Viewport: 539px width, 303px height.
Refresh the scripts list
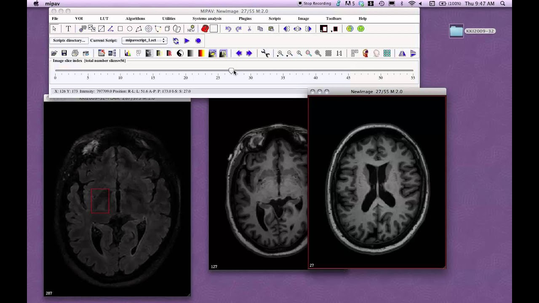176,41
